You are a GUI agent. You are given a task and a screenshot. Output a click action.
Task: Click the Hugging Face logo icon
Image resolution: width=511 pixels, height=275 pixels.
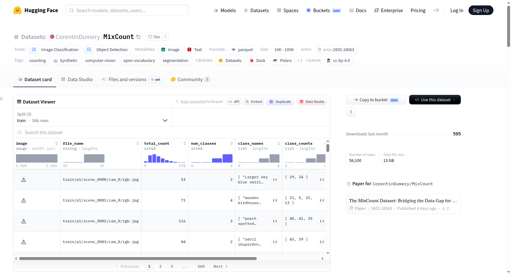pyautogui.click(x=18, y=10)
